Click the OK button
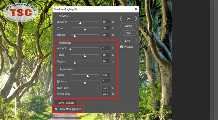 click(x=128, y=19)
